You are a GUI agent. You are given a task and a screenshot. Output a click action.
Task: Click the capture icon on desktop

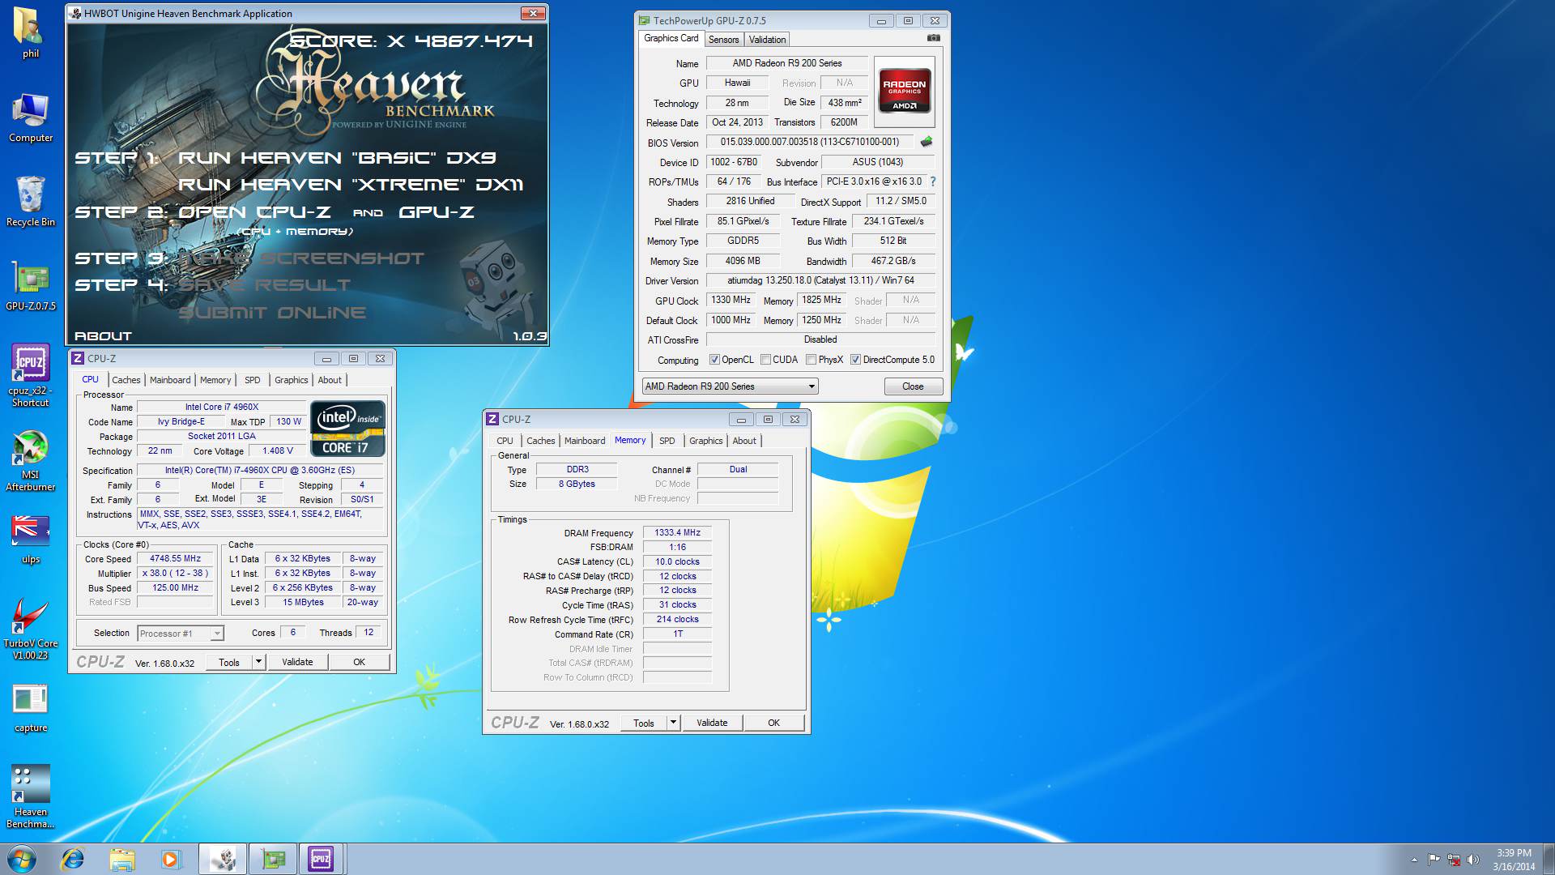[29, 700]
